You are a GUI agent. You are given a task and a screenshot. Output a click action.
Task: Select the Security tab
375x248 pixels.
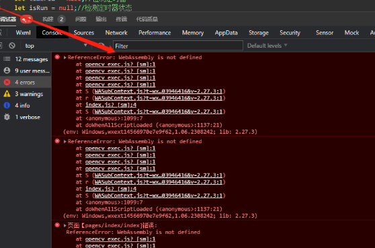290,32
